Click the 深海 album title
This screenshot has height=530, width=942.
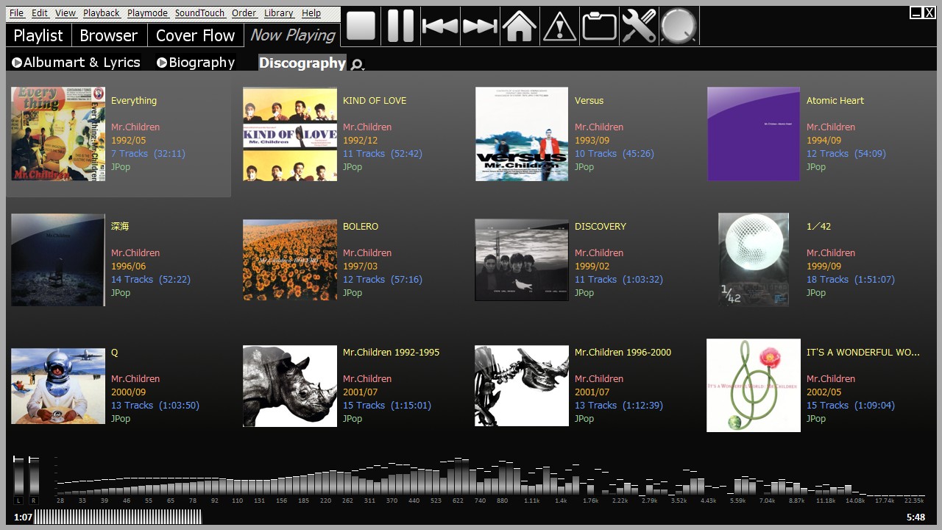pyautogui.click(x=120, y=227)
